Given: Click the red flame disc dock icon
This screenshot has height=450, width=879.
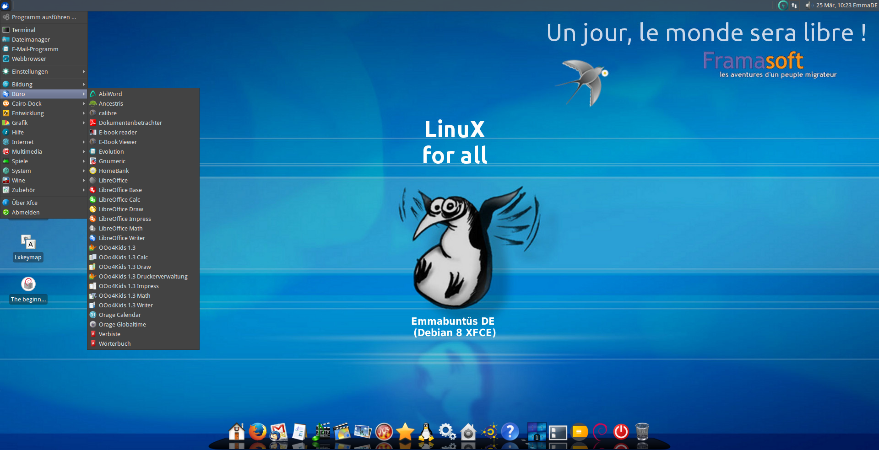Looking at the screenshot, I should [384, 431].
